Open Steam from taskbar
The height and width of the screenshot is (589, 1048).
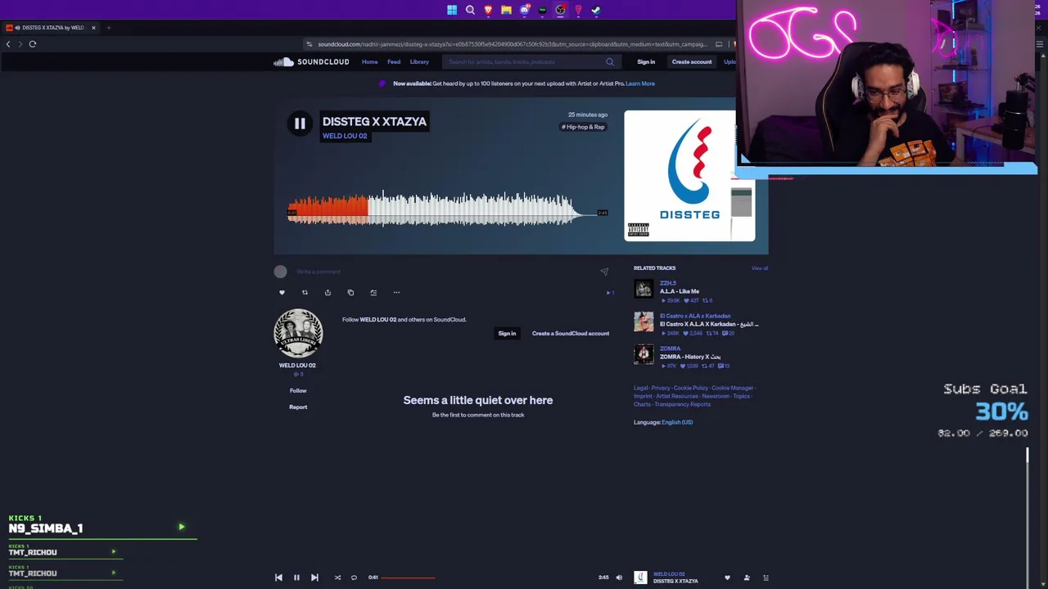(x=596, y=10)
